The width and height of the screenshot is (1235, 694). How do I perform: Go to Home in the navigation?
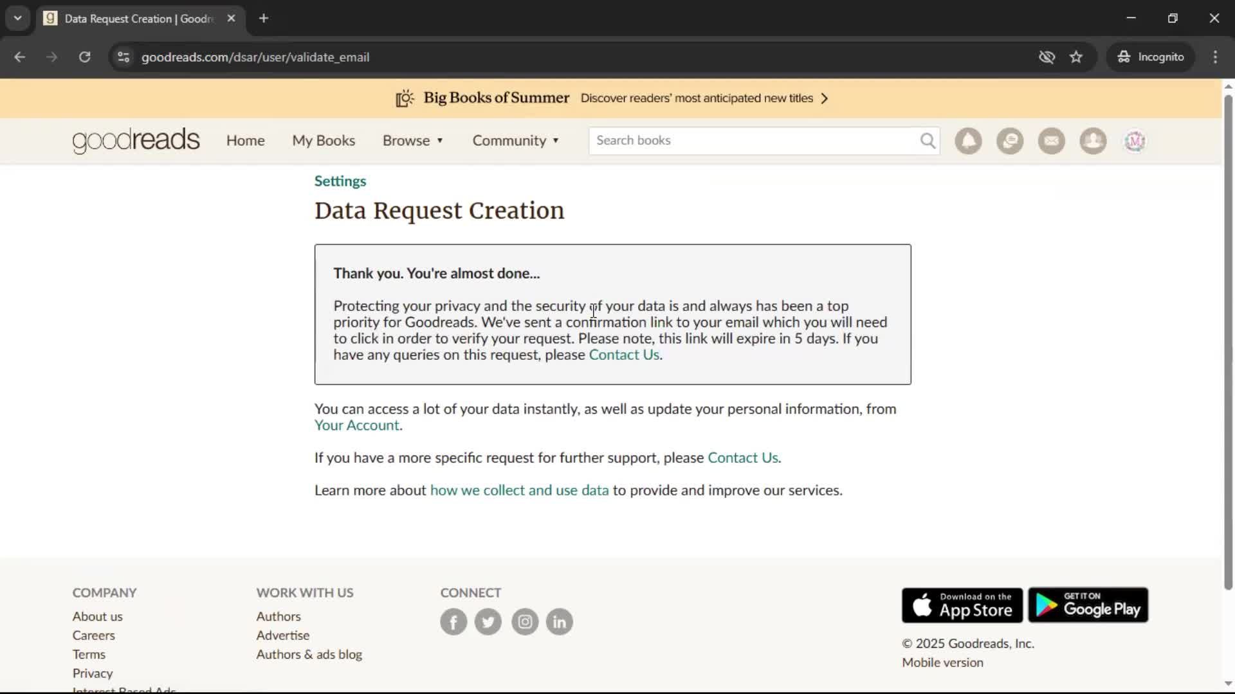point(245,141)
